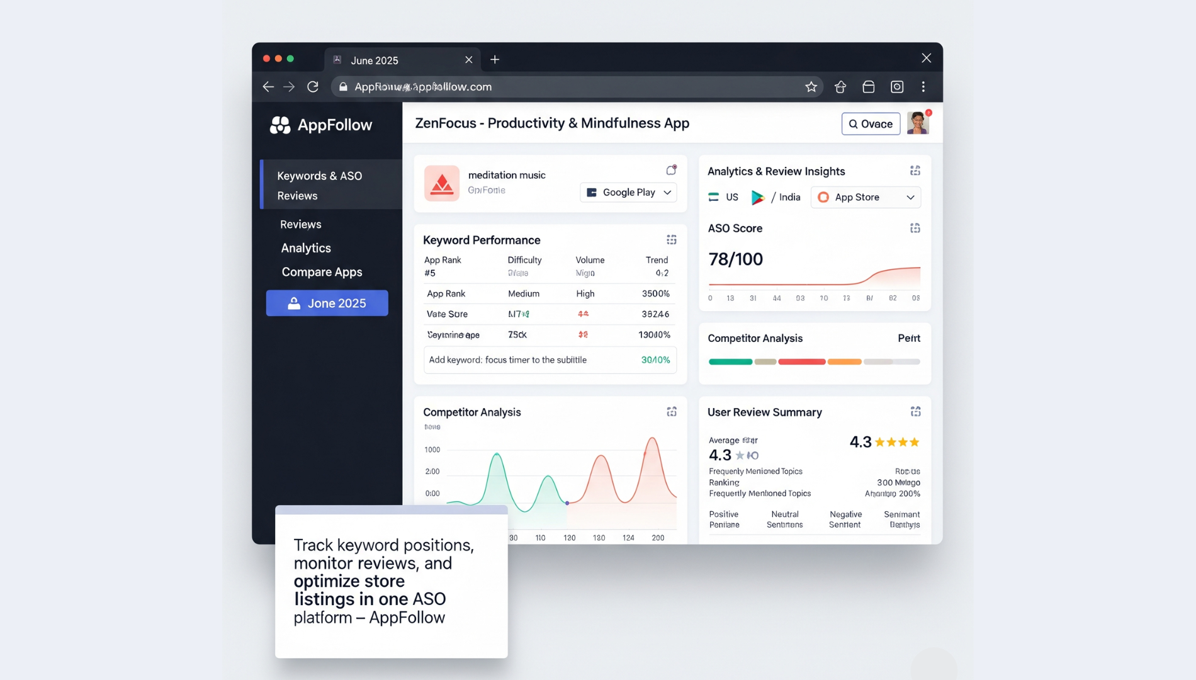Click the screenshot camera icon in the toolbar

coord(897,87)
